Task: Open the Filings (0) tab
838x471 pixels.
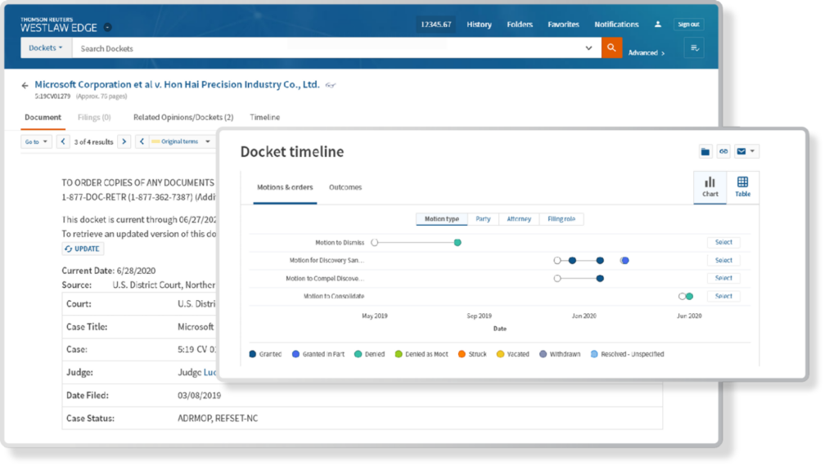Action: (94, 118)
